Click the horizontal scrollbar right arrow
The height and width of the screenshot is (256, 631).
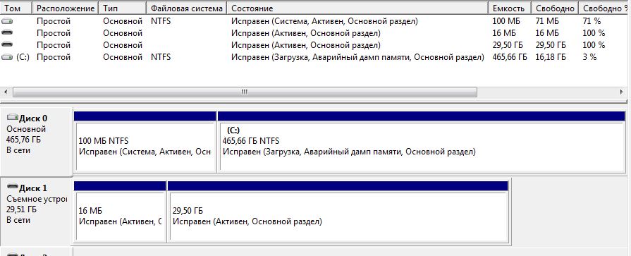(x=622, y=92)
